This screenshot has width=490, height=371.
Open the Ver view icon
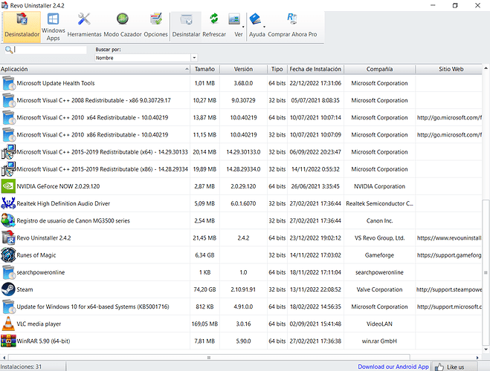coord(234,19)
